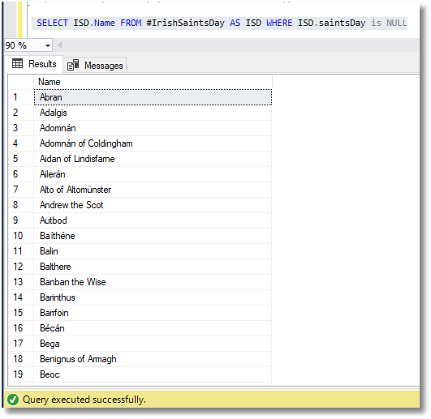
Task: Select the Abran result cell
Action: click(153, 97)
